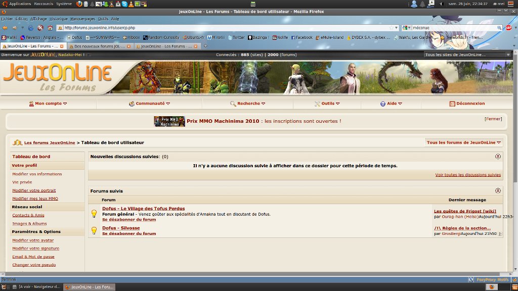Open 'Modifier votre avatar' link
Screen dimensions: 518x291
pos(33,240)
